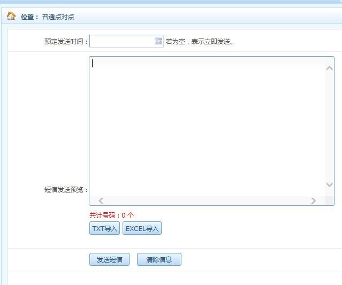342x285 pixels.
Task: Click the scroll left arrow in preview box
Action: coord(101,201)
